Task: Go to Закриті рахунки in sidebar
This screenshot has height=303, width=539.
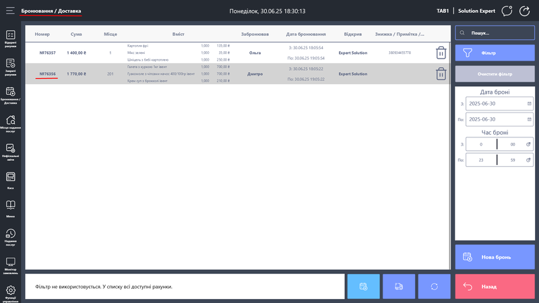Action: tap(11, 67)
